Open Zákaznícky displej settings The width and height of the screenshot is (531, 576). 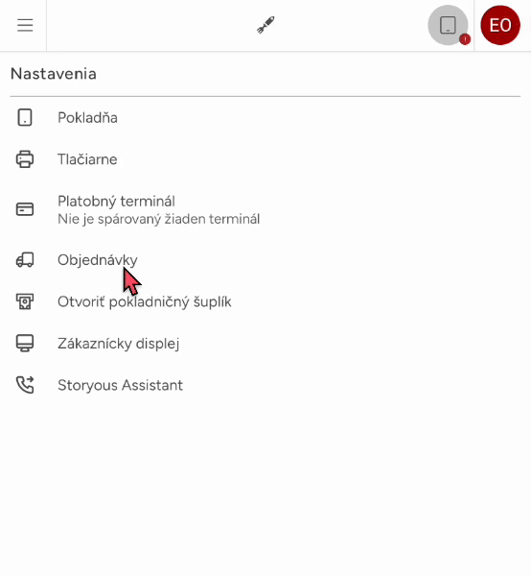[x=265, y=343]
